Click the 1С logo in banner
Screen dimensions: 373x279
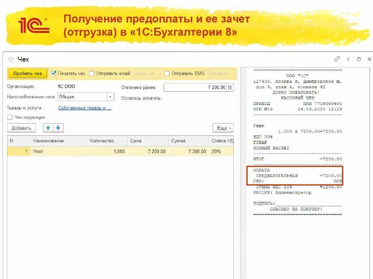[34, 25]
